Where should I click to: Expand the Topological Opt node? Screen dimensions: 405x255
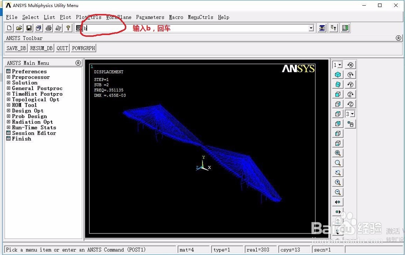[x=9, y=99]
